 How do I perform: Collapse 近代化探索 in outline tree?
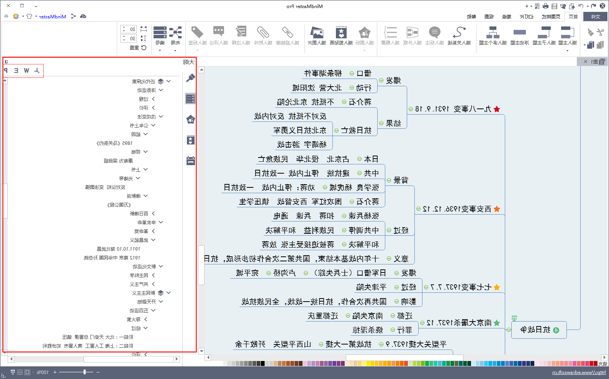tap(169, 81)
